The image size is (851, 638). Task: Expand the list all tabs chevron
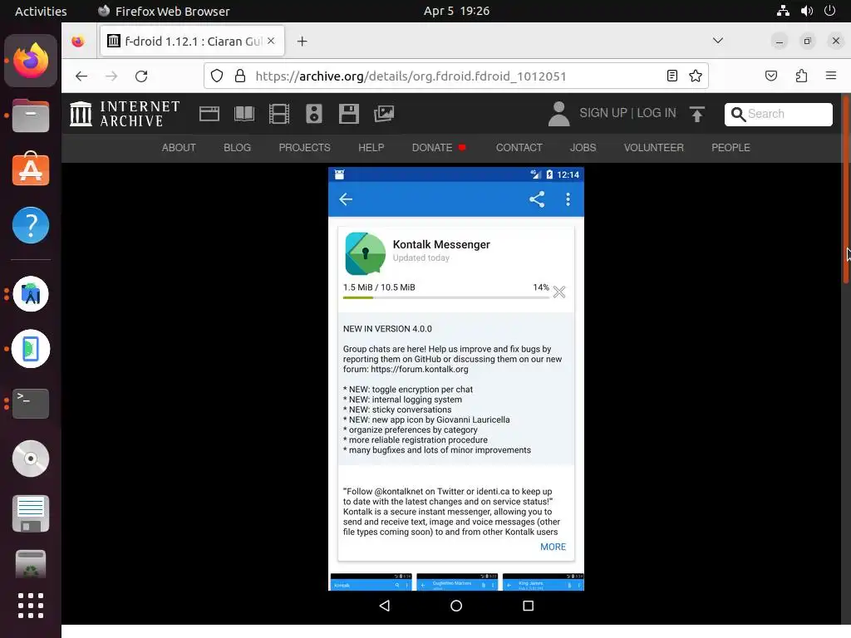tap(717, 41)
